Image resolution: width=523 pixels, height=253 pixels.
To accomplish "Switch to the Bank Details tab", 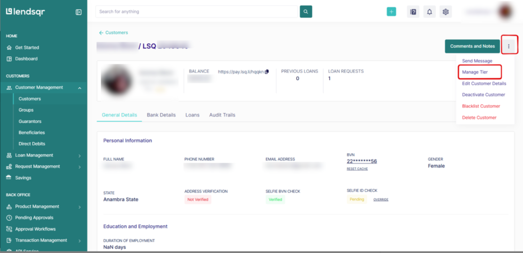I will click(161, 115).
